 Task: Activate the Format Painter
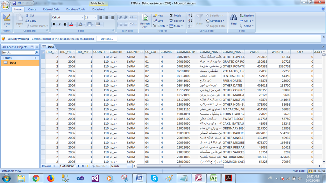tap(37, 26)
